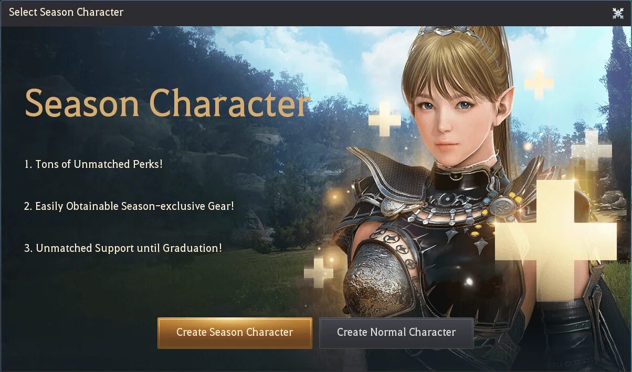
Task: Click the small plus sparkle above the buttons
Action: click(319, 273)
